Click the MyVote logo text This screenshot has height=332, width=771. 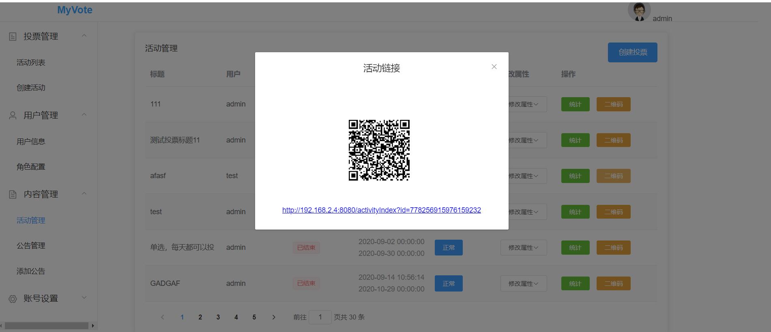[x=75, y=10]
